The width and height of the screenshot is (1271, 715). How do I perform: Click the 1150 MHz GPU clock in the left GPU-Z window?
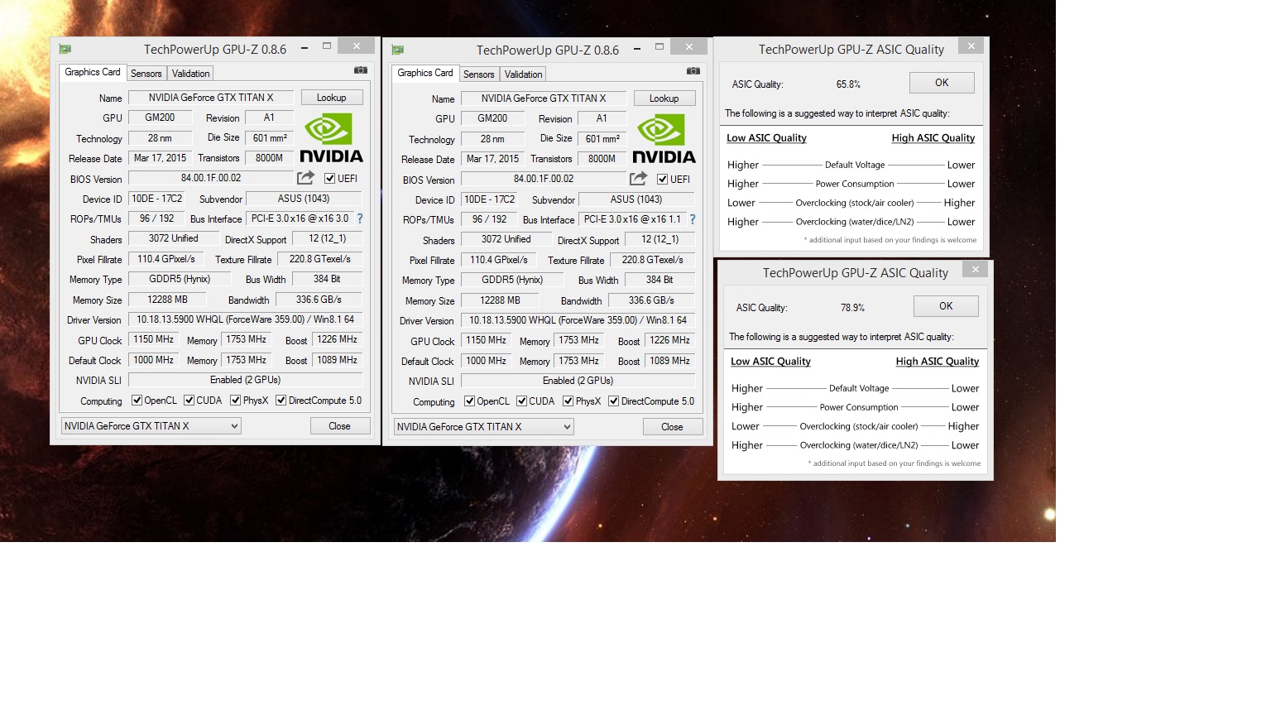pyautogui.click(x=154, y=339)
